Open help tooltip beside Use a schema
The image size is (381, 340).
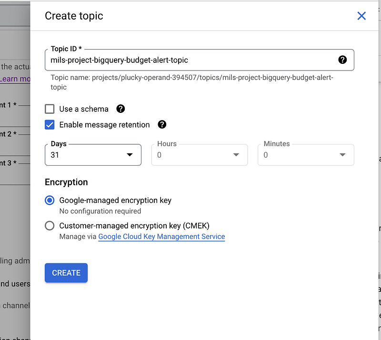point(120,109)
